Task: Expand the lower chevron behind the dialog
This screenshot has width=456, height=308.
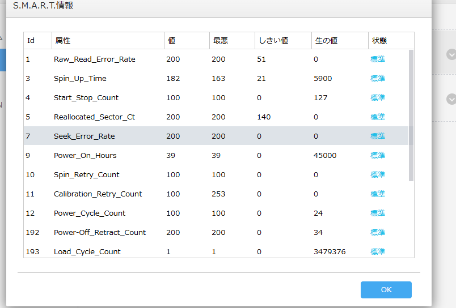Action: pos(451,99)
